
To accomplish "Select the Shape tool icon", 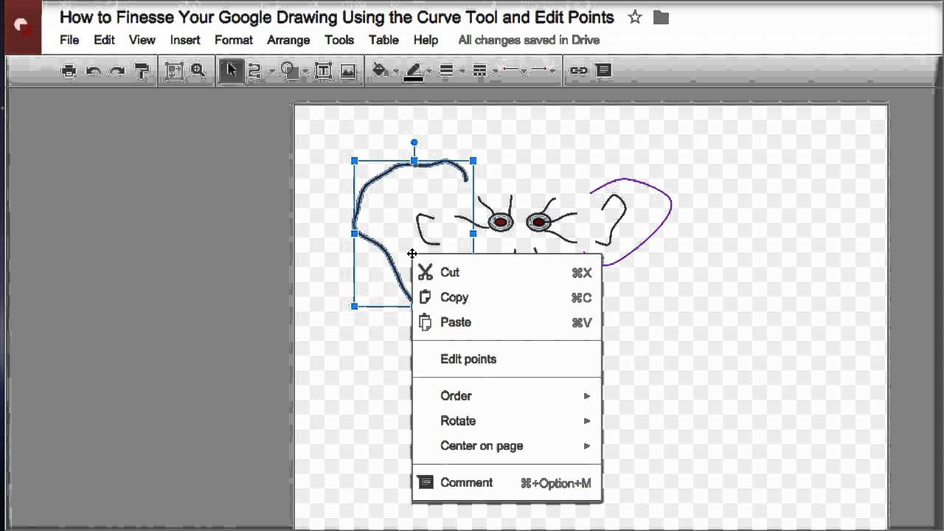I will point(289,71).
